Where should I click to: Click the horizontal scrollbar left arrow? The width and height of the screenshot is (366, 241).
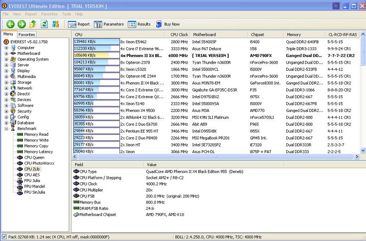pos(75,157)
